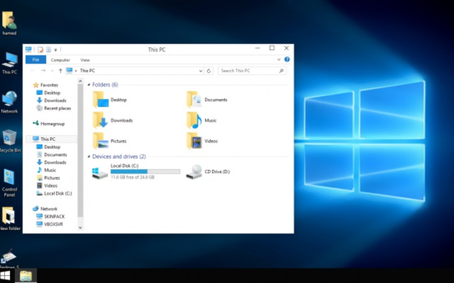Click File Explorer on the taskbar

(x=26, y=276)
